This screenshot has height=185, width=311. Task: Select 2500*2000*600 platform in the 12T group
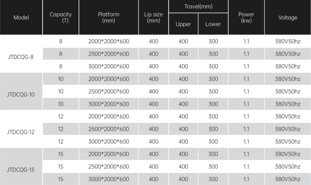pos(109,129)
